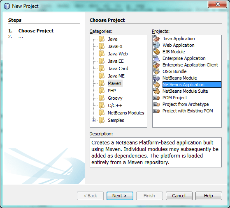
Task: Click the Project with Existing POM icon
Action: (156, 111)
